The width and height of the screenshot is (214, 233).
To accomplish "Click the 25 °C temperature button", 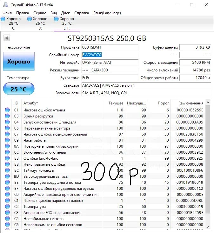I will (19, 89).
